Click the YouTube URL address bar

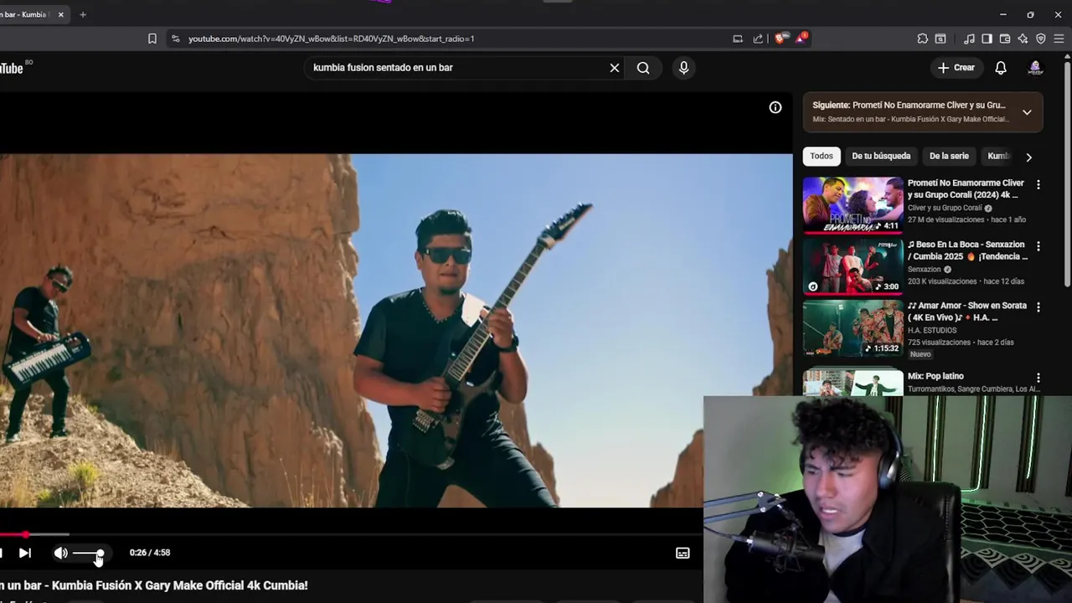331,39
